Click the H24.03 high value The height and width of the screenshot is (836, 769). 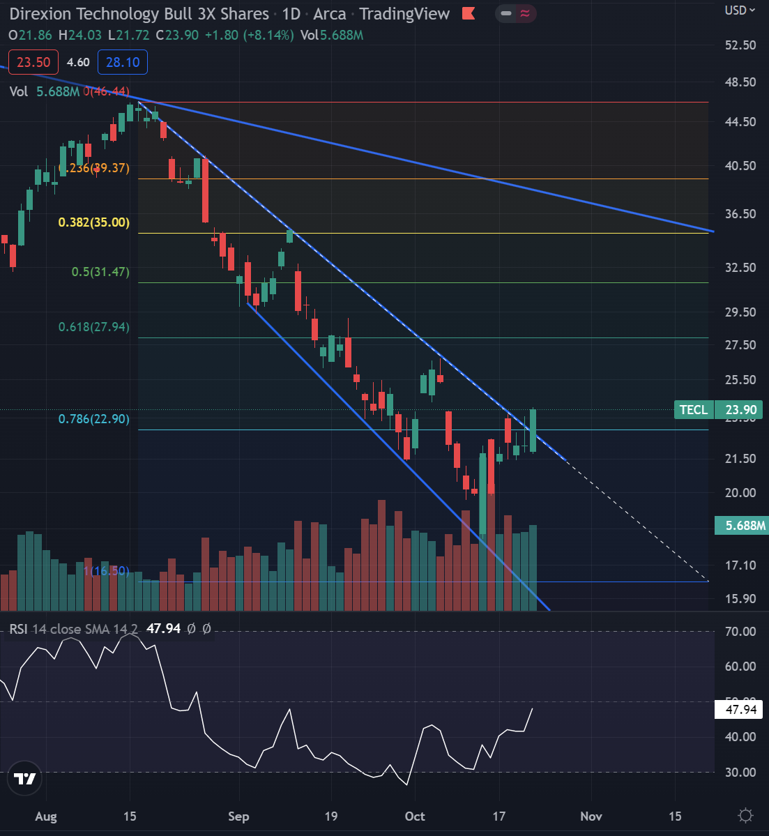coord(80,35)
